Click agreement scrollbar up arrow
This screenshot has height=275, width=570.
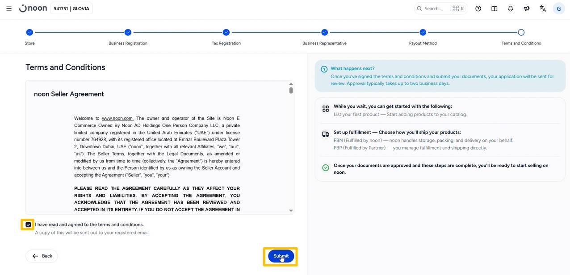click(291, 84)
